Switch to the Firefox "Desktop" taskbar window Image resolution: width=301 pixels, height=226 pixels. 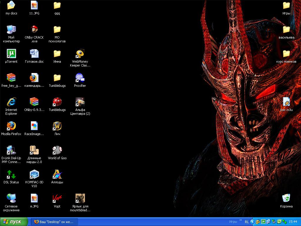pyautogui.click(x=54, y=222)
